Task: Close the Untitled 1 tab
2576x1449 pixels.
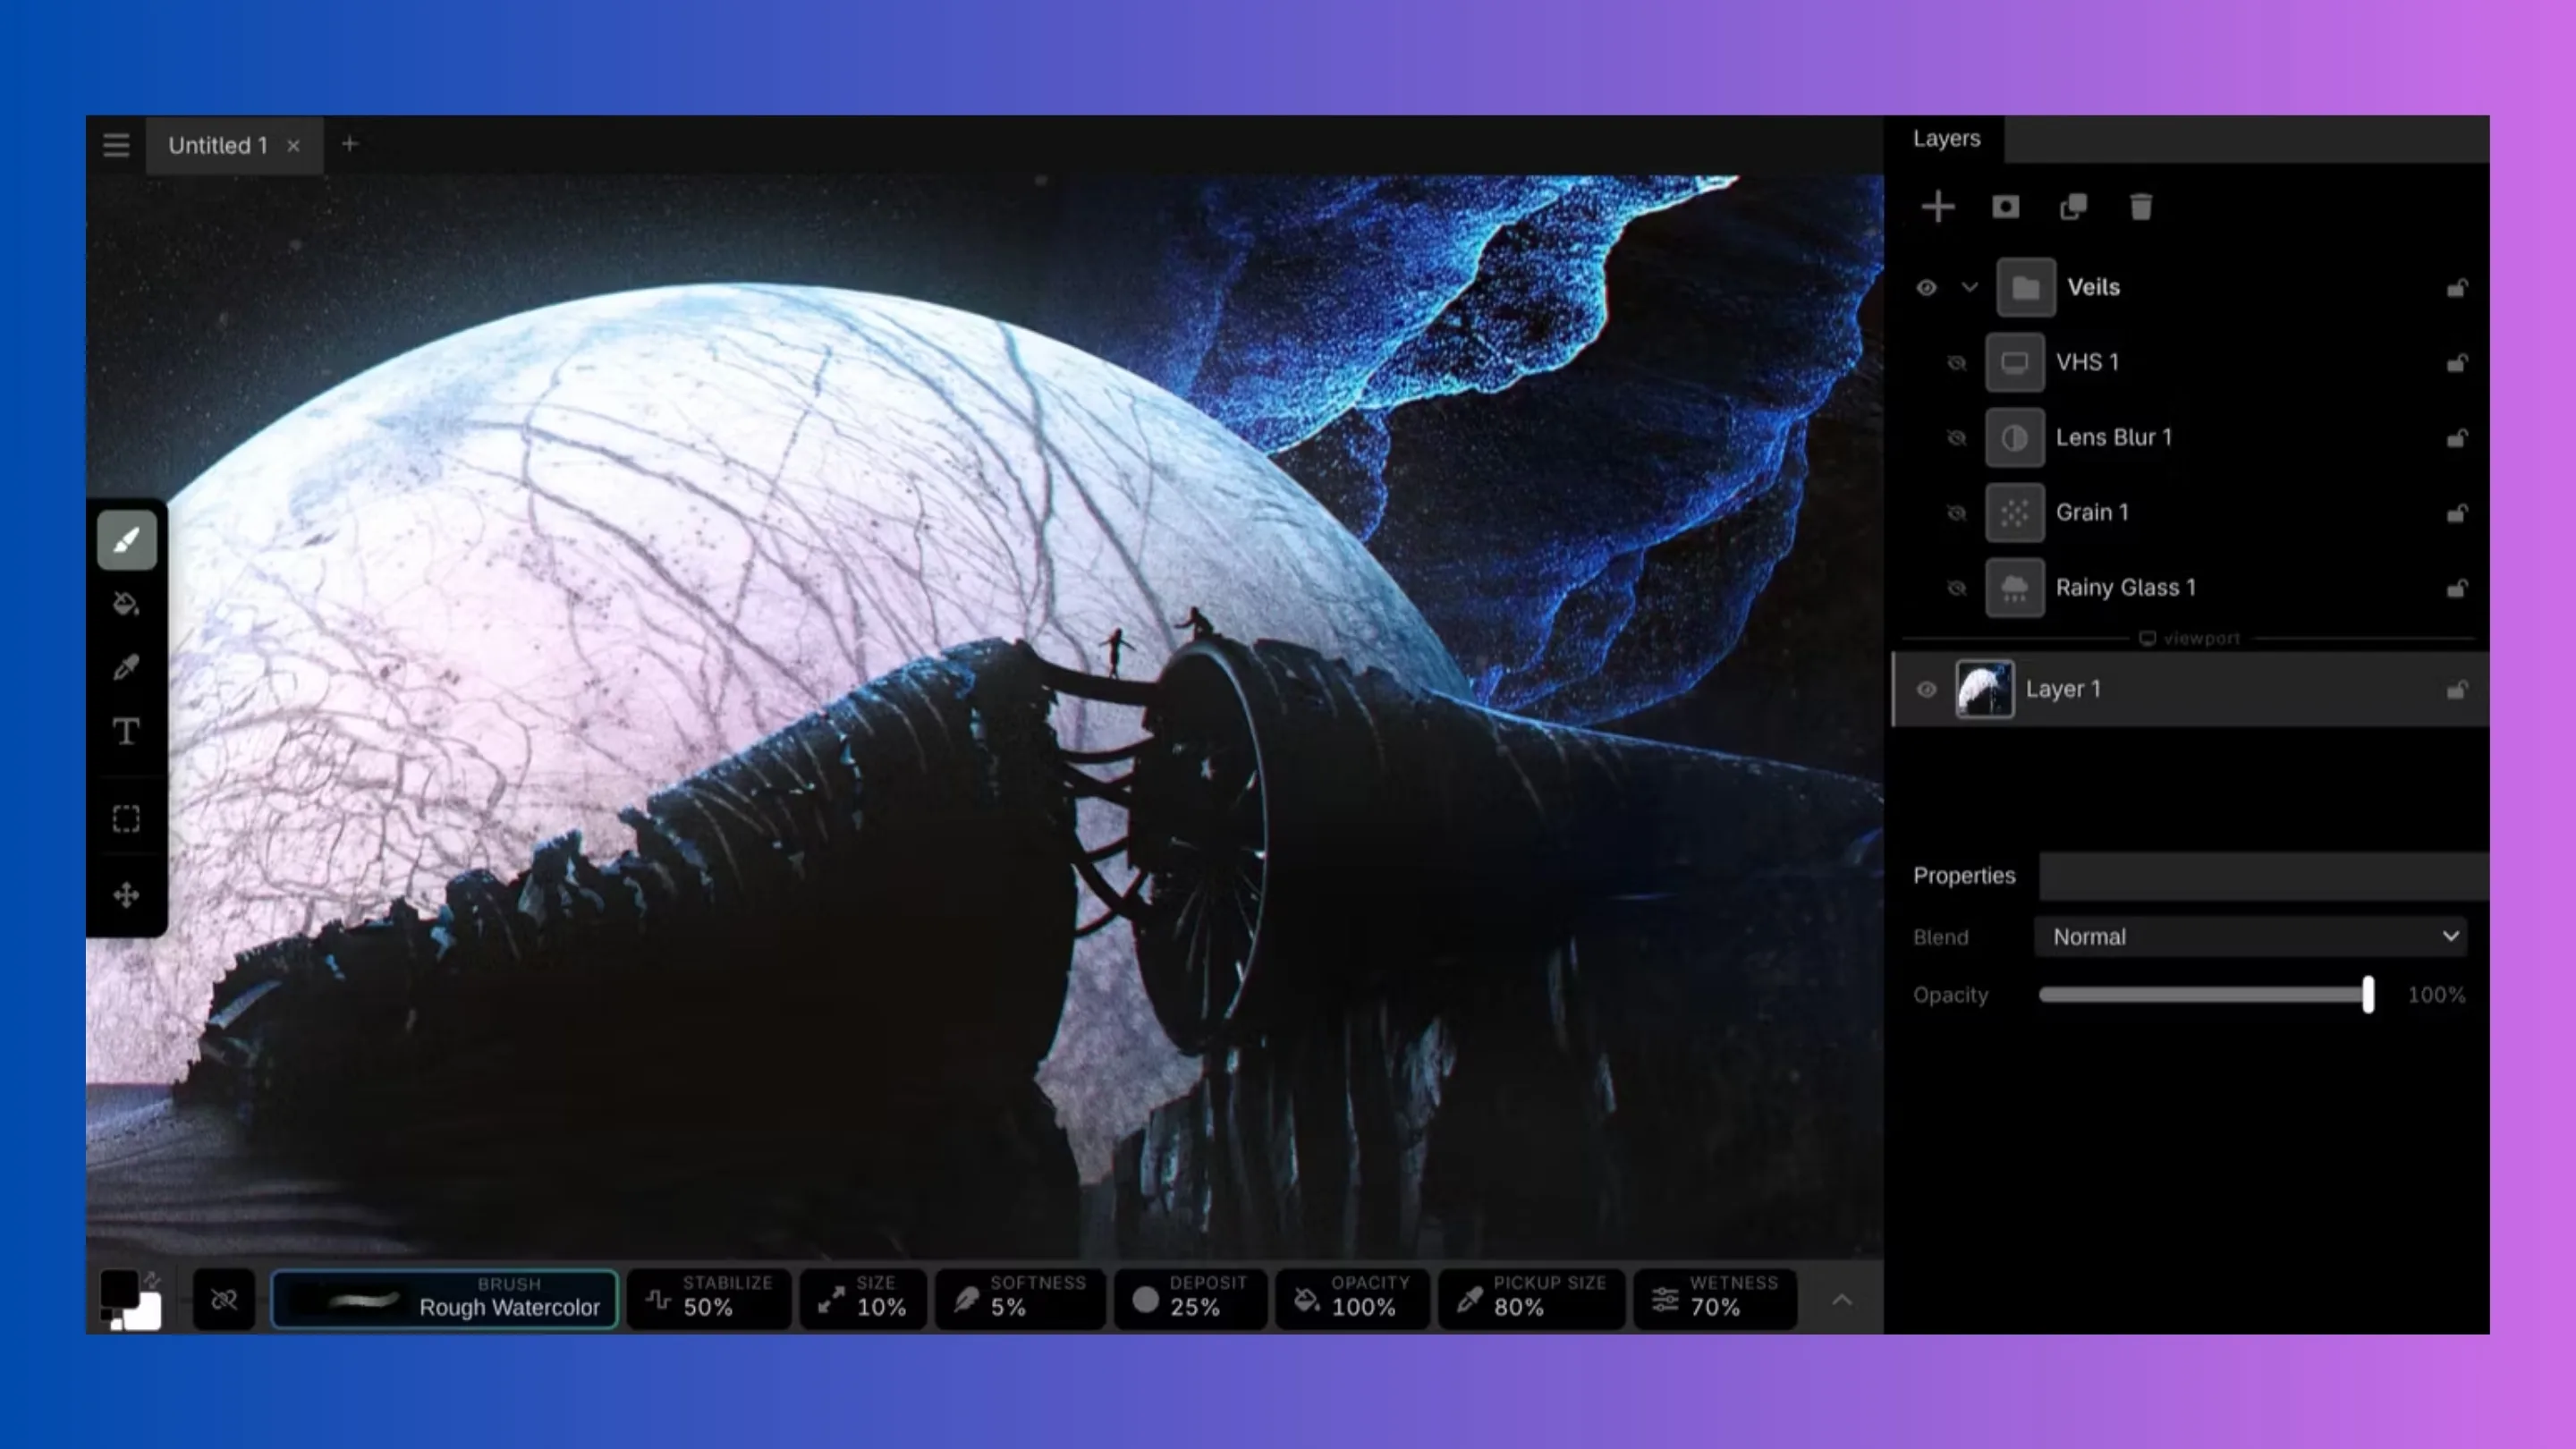Action: (293, 146)
